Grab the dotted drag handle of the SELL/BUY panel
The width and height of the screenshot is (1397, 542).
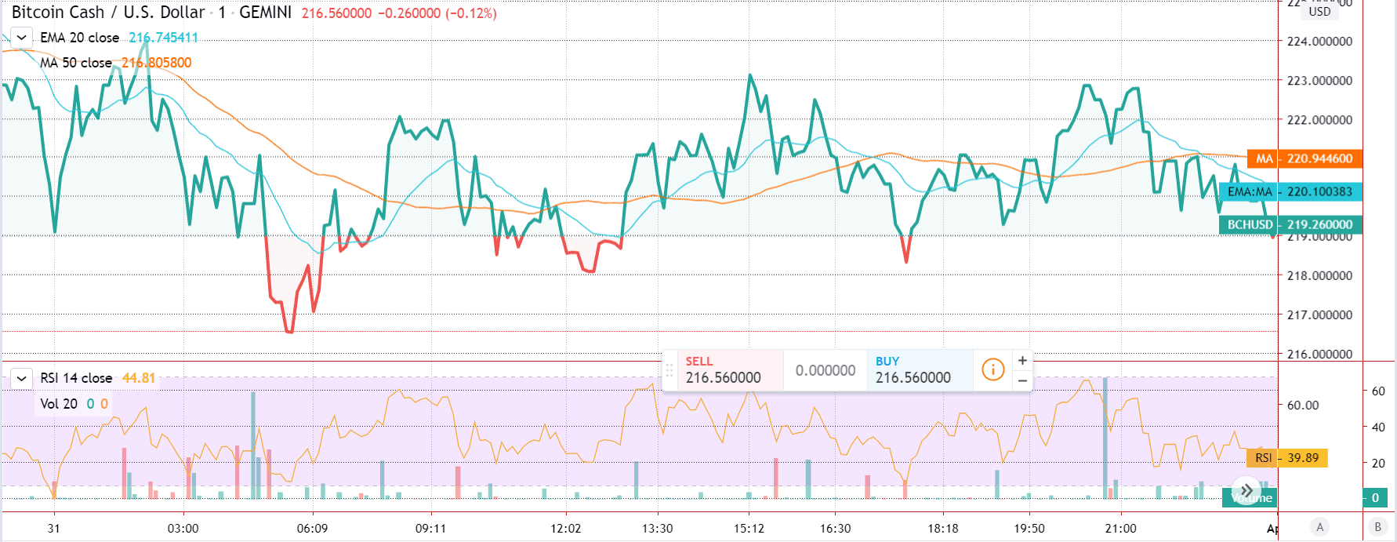(669, 370)
